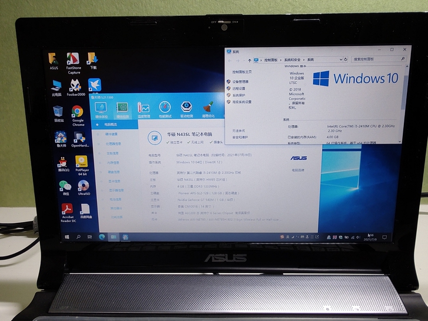
Task: Click the Windows 10 64位 DirectX 12 value
Action: tap(199, 162)
